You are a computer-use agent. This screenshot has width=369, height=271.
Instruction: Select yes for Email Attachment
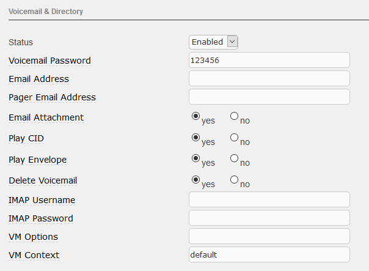(196, 116)
